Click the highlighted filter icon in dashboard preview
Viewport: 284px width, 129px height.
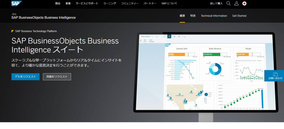click(169, 37)
